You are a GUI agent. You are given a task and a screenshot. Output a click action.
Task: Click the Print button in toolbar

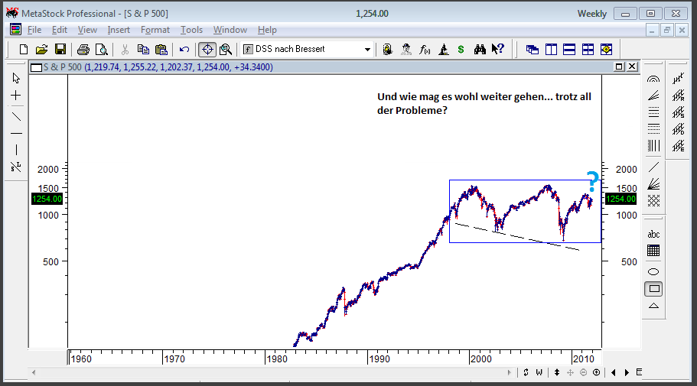click(x=83, y=50)
